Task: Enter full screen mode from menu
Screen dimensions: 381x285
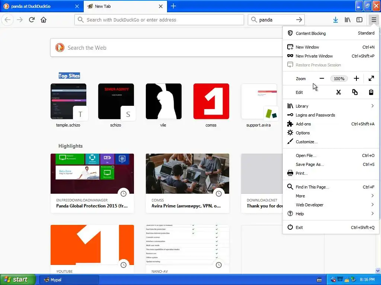Action: pos(371,79)
